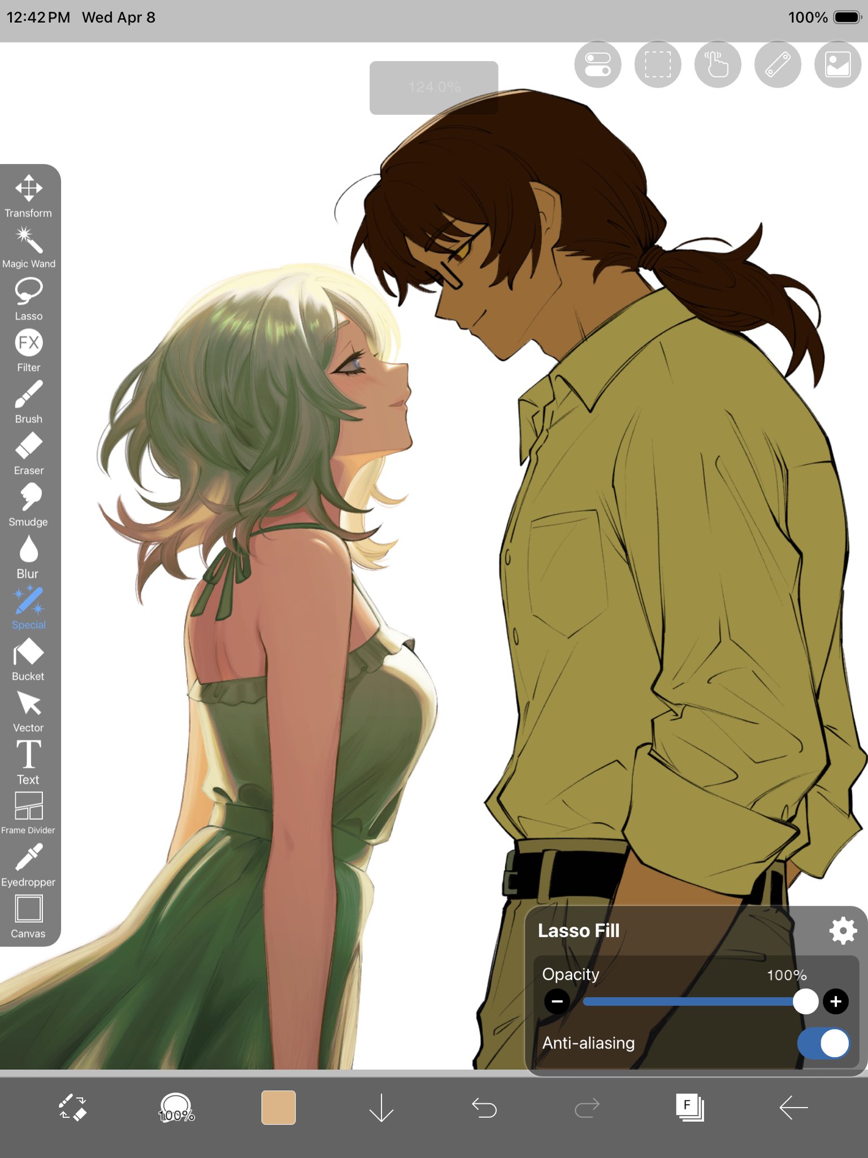Image resolution: width=868 pixels, height=1158 pixels.
Task: Open the layers panel
Action: (690, 1108)
